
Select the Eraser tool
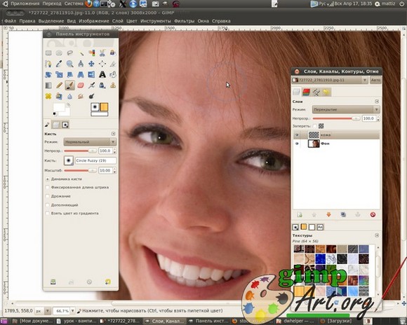[81, 85]
